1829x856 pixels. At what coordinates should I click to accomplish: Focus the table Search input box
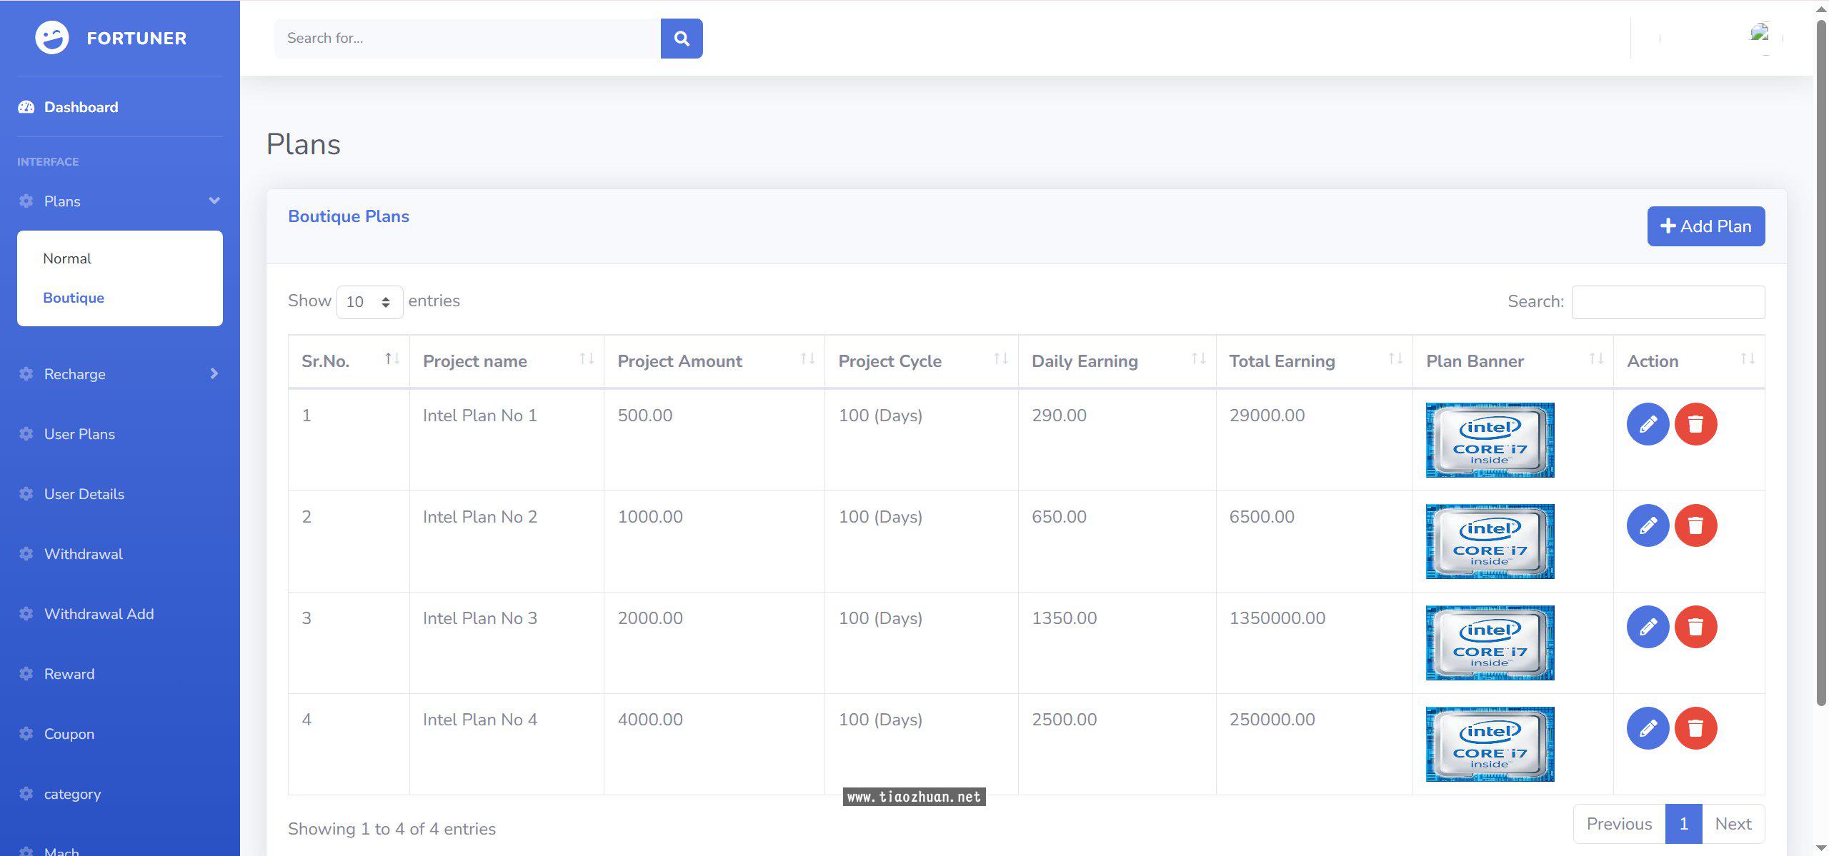pos(1668,302)
